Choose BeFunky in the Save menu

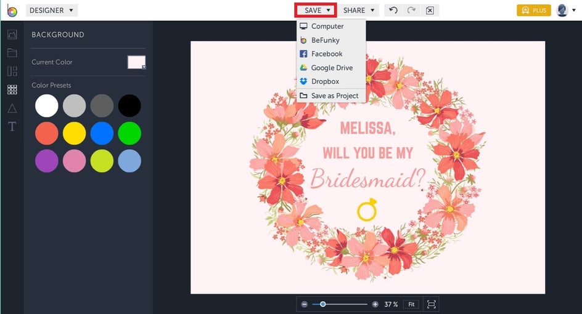[331, 40]
